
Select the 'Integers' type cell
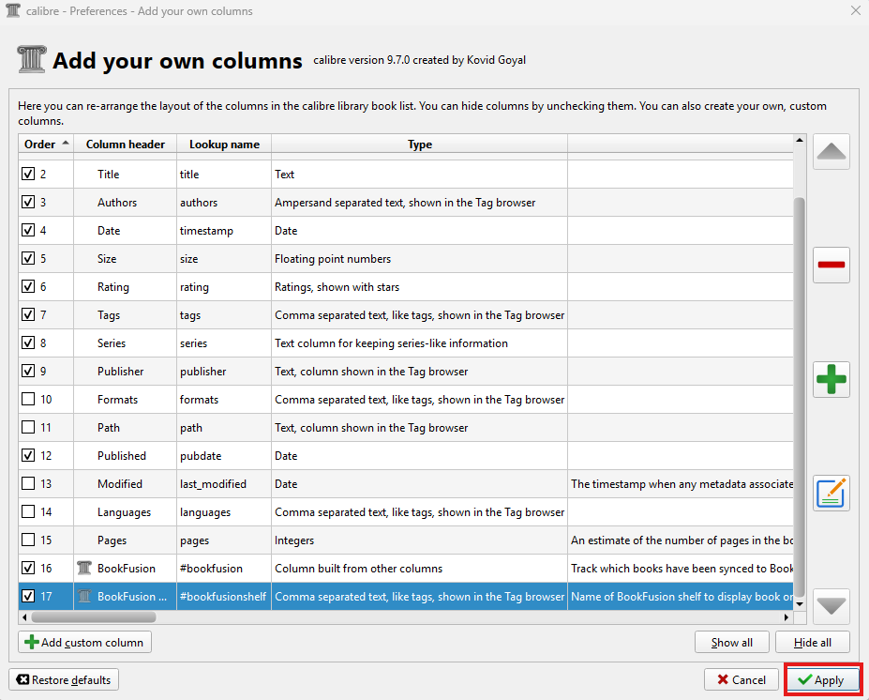click(x=420, y=540)
